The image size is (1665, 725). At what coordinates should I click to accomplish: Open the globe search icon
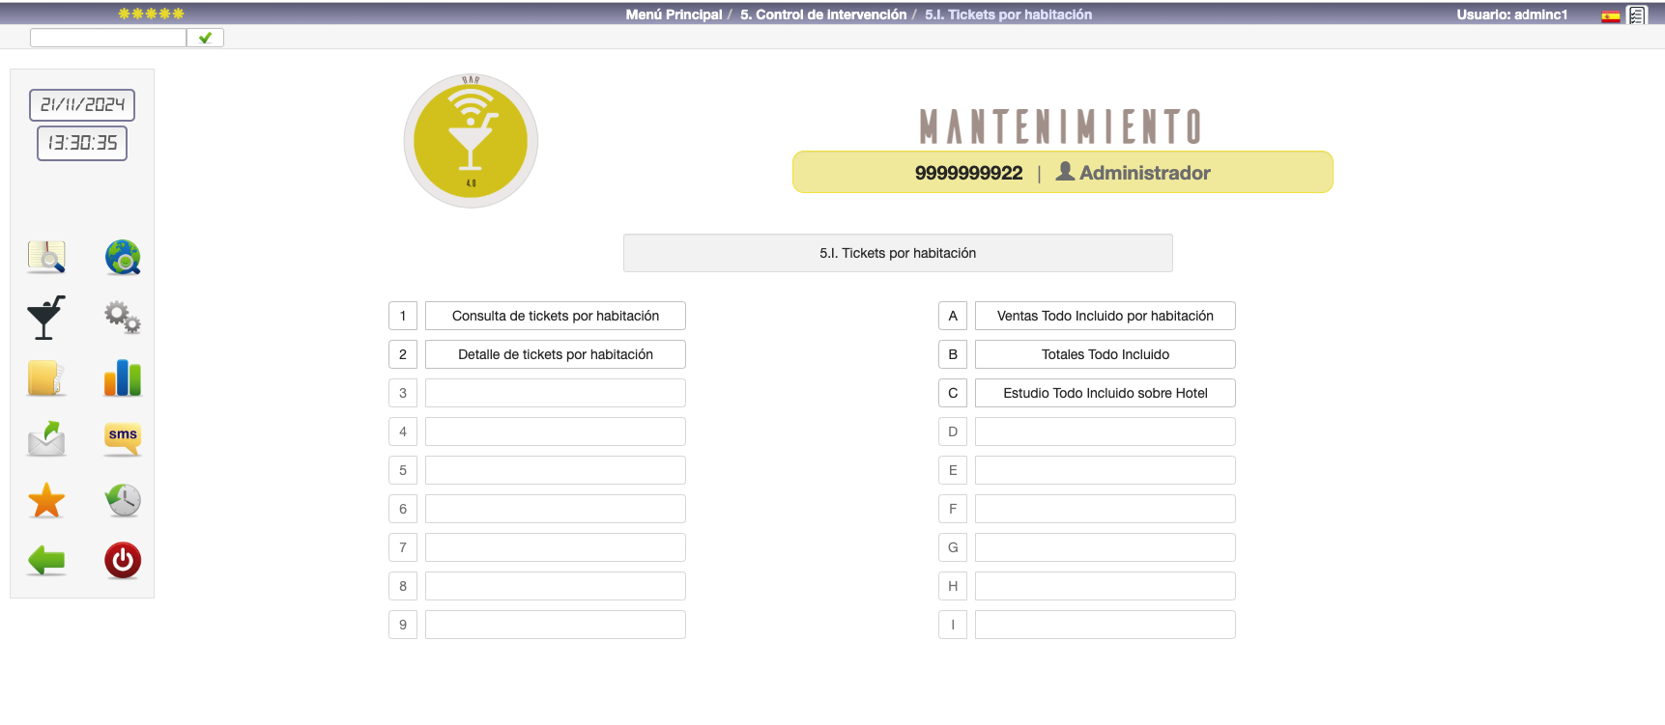click(x=123, y=258)
